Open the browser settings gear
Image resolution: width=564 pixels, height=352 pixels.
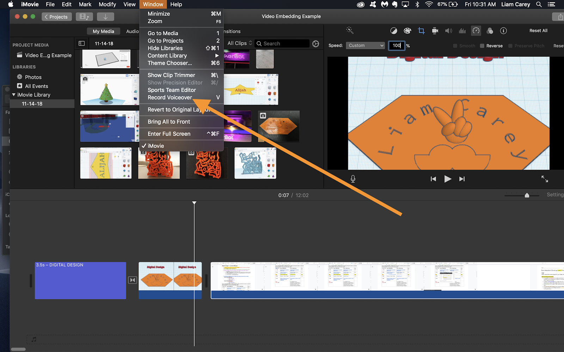click(316, 44)
